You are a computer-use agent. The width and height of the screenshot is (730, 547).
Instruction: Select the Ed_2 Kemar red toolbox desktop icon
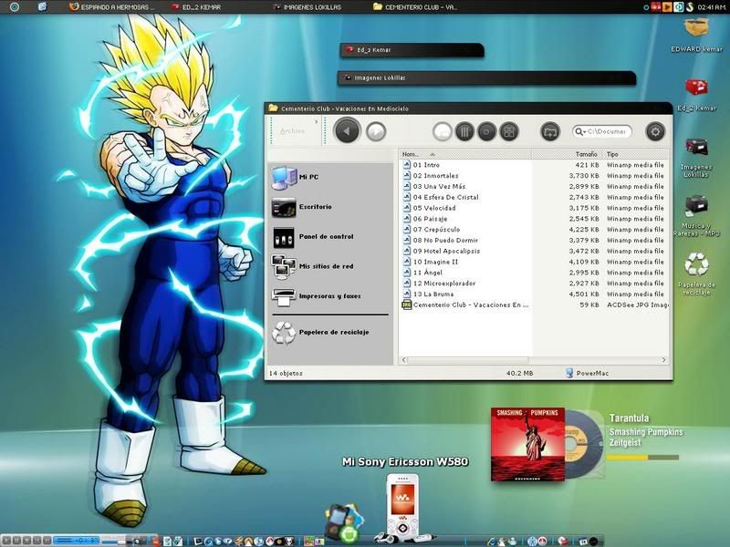(x=696, y=87)
